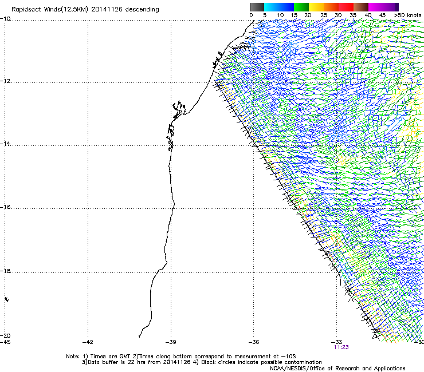This screenshot has height=372, width=424.
Task: Click the magenta 40-45 knots legend swatch
Action: [x=376, y=7]
